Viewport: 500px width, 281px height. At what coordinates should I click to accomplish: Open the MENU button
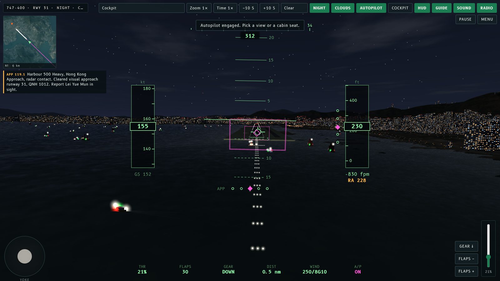click(487, 19)
